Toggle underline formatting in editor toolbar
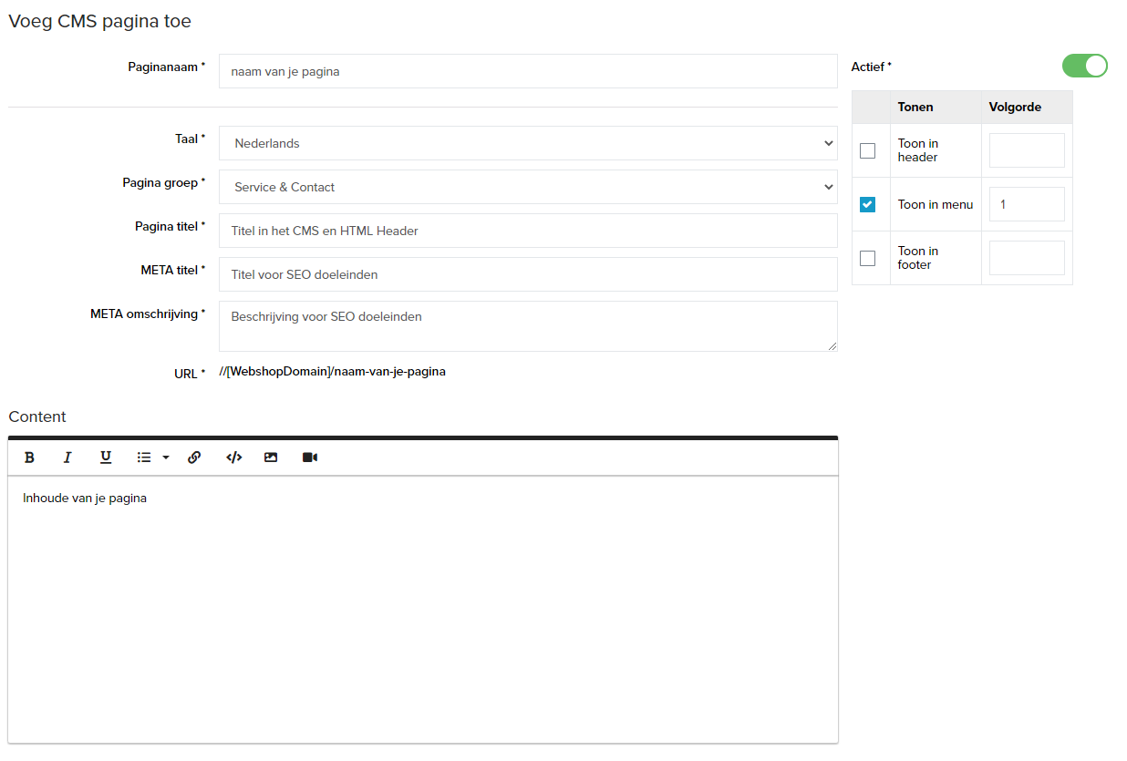This screenshot has width=1127, height=761. coord(106,458)
